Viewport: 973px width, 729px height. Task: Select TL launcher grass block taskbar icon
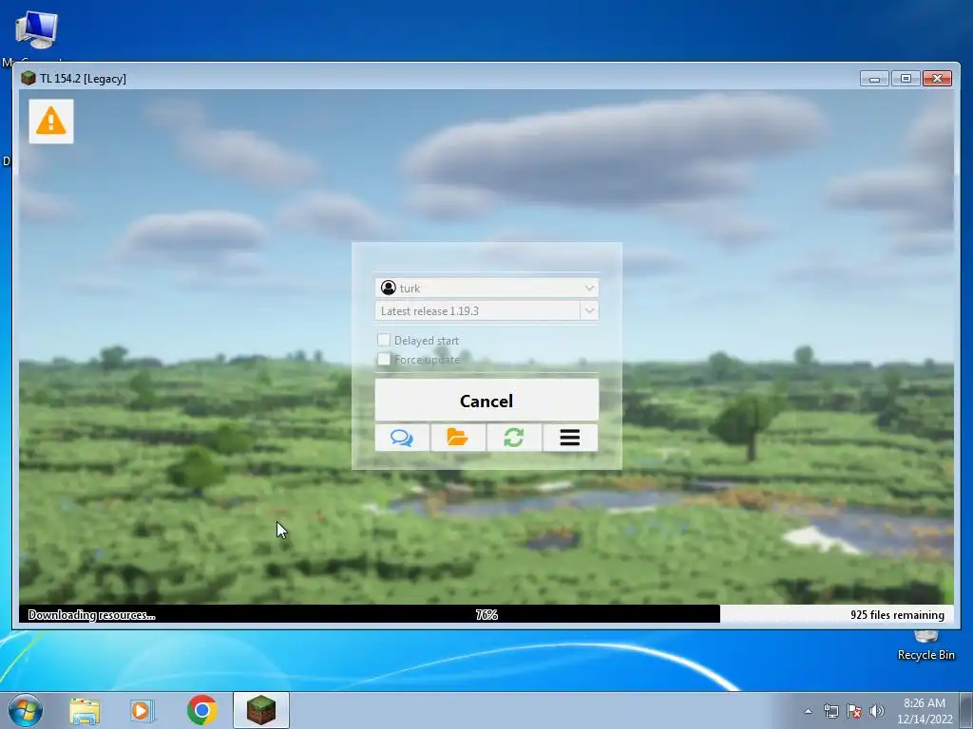click(x=261, y=710)
